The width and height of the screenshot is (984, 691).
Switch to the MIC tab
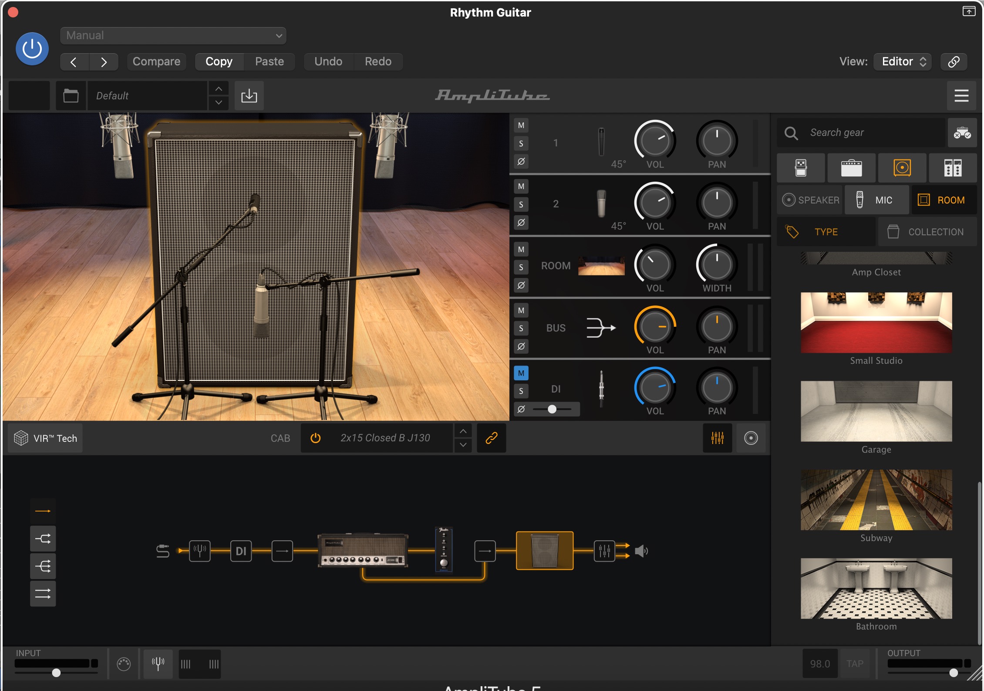coord(876,200)
